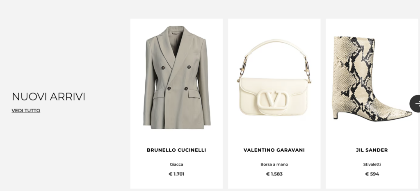Open the cream handbag product image

tap(274, 77)
